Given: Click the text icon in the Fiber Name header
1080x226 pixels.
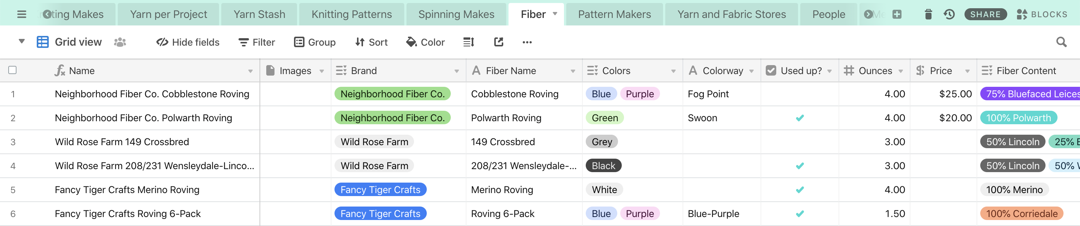Looking at the screenshot, I should pos(476,70).
